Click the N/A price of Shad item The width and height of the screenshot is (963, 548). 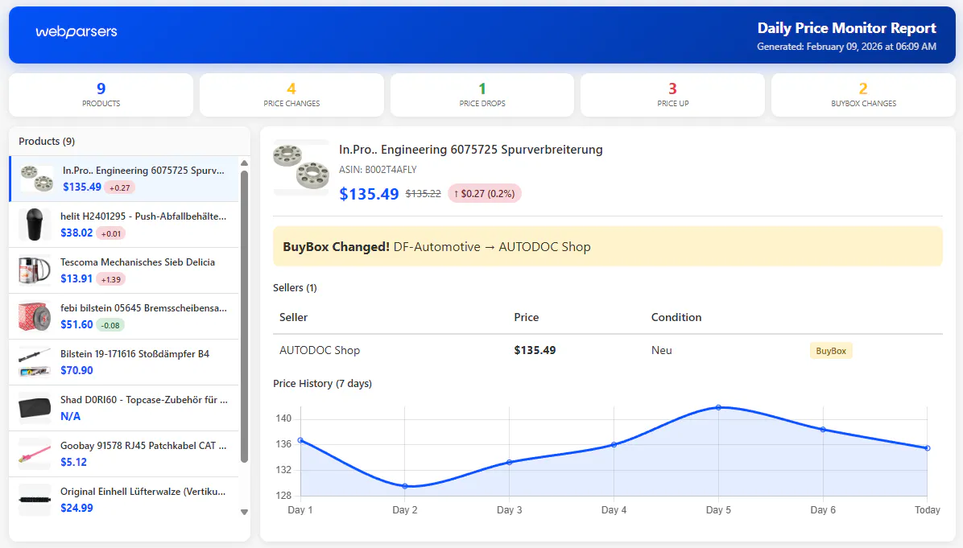click(x=71, y=417)
